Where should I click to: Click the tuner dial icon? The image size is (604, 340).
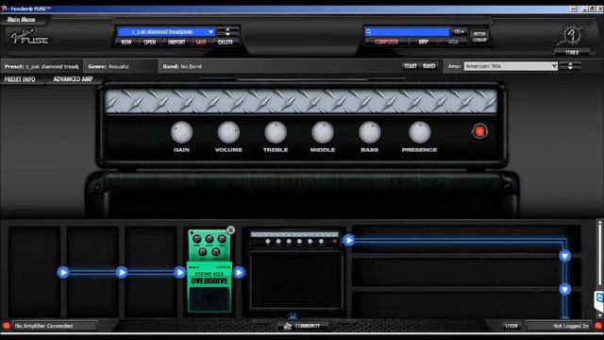[x=572, y=36]
